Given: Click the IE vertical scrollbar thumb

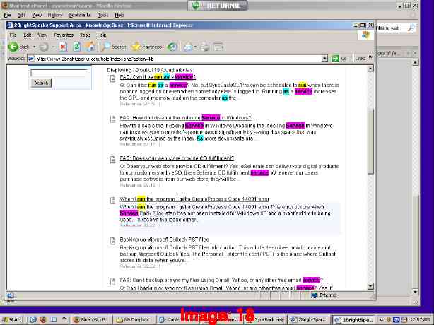Looking at the screenshot, I should 370,141.
